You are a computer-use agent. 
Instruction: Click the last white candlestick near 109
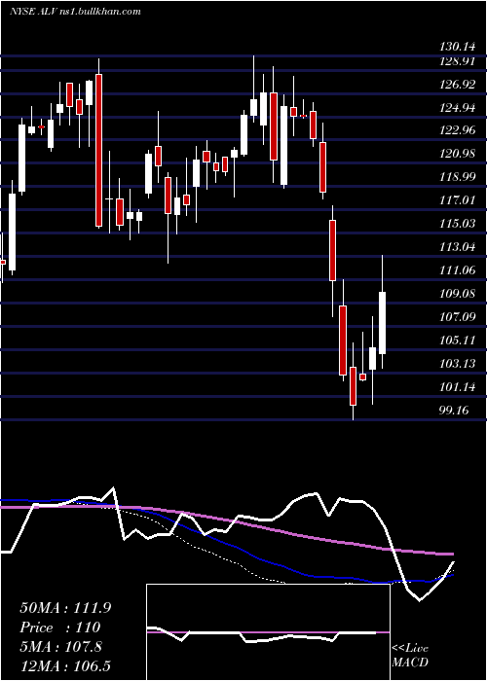(383, 312)
